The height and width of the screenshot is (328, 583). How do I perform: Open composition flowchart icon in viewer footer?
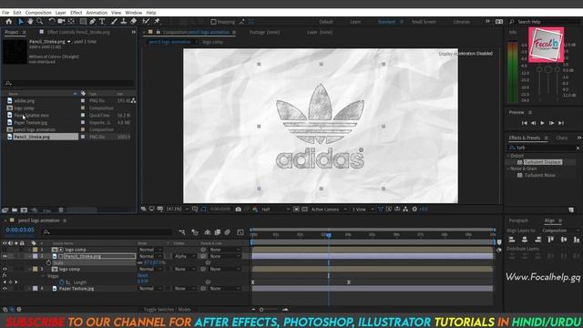coord(405,210)
